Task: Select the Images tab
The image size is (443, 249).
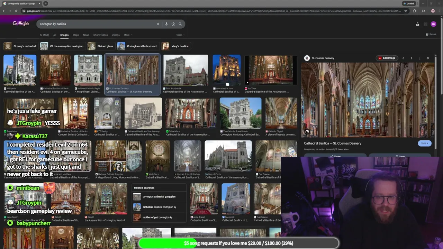Action: [x=64, y=35]
